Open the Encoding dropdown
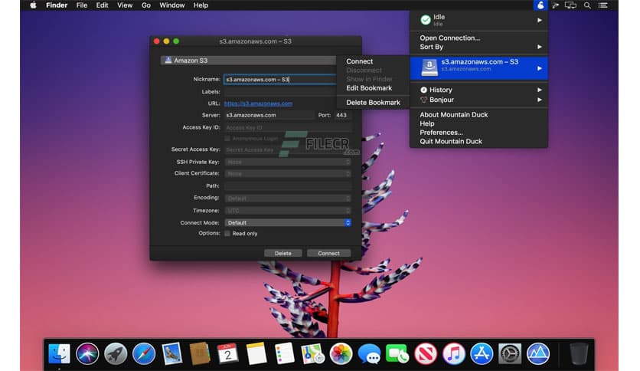 (x=288, y=199)
